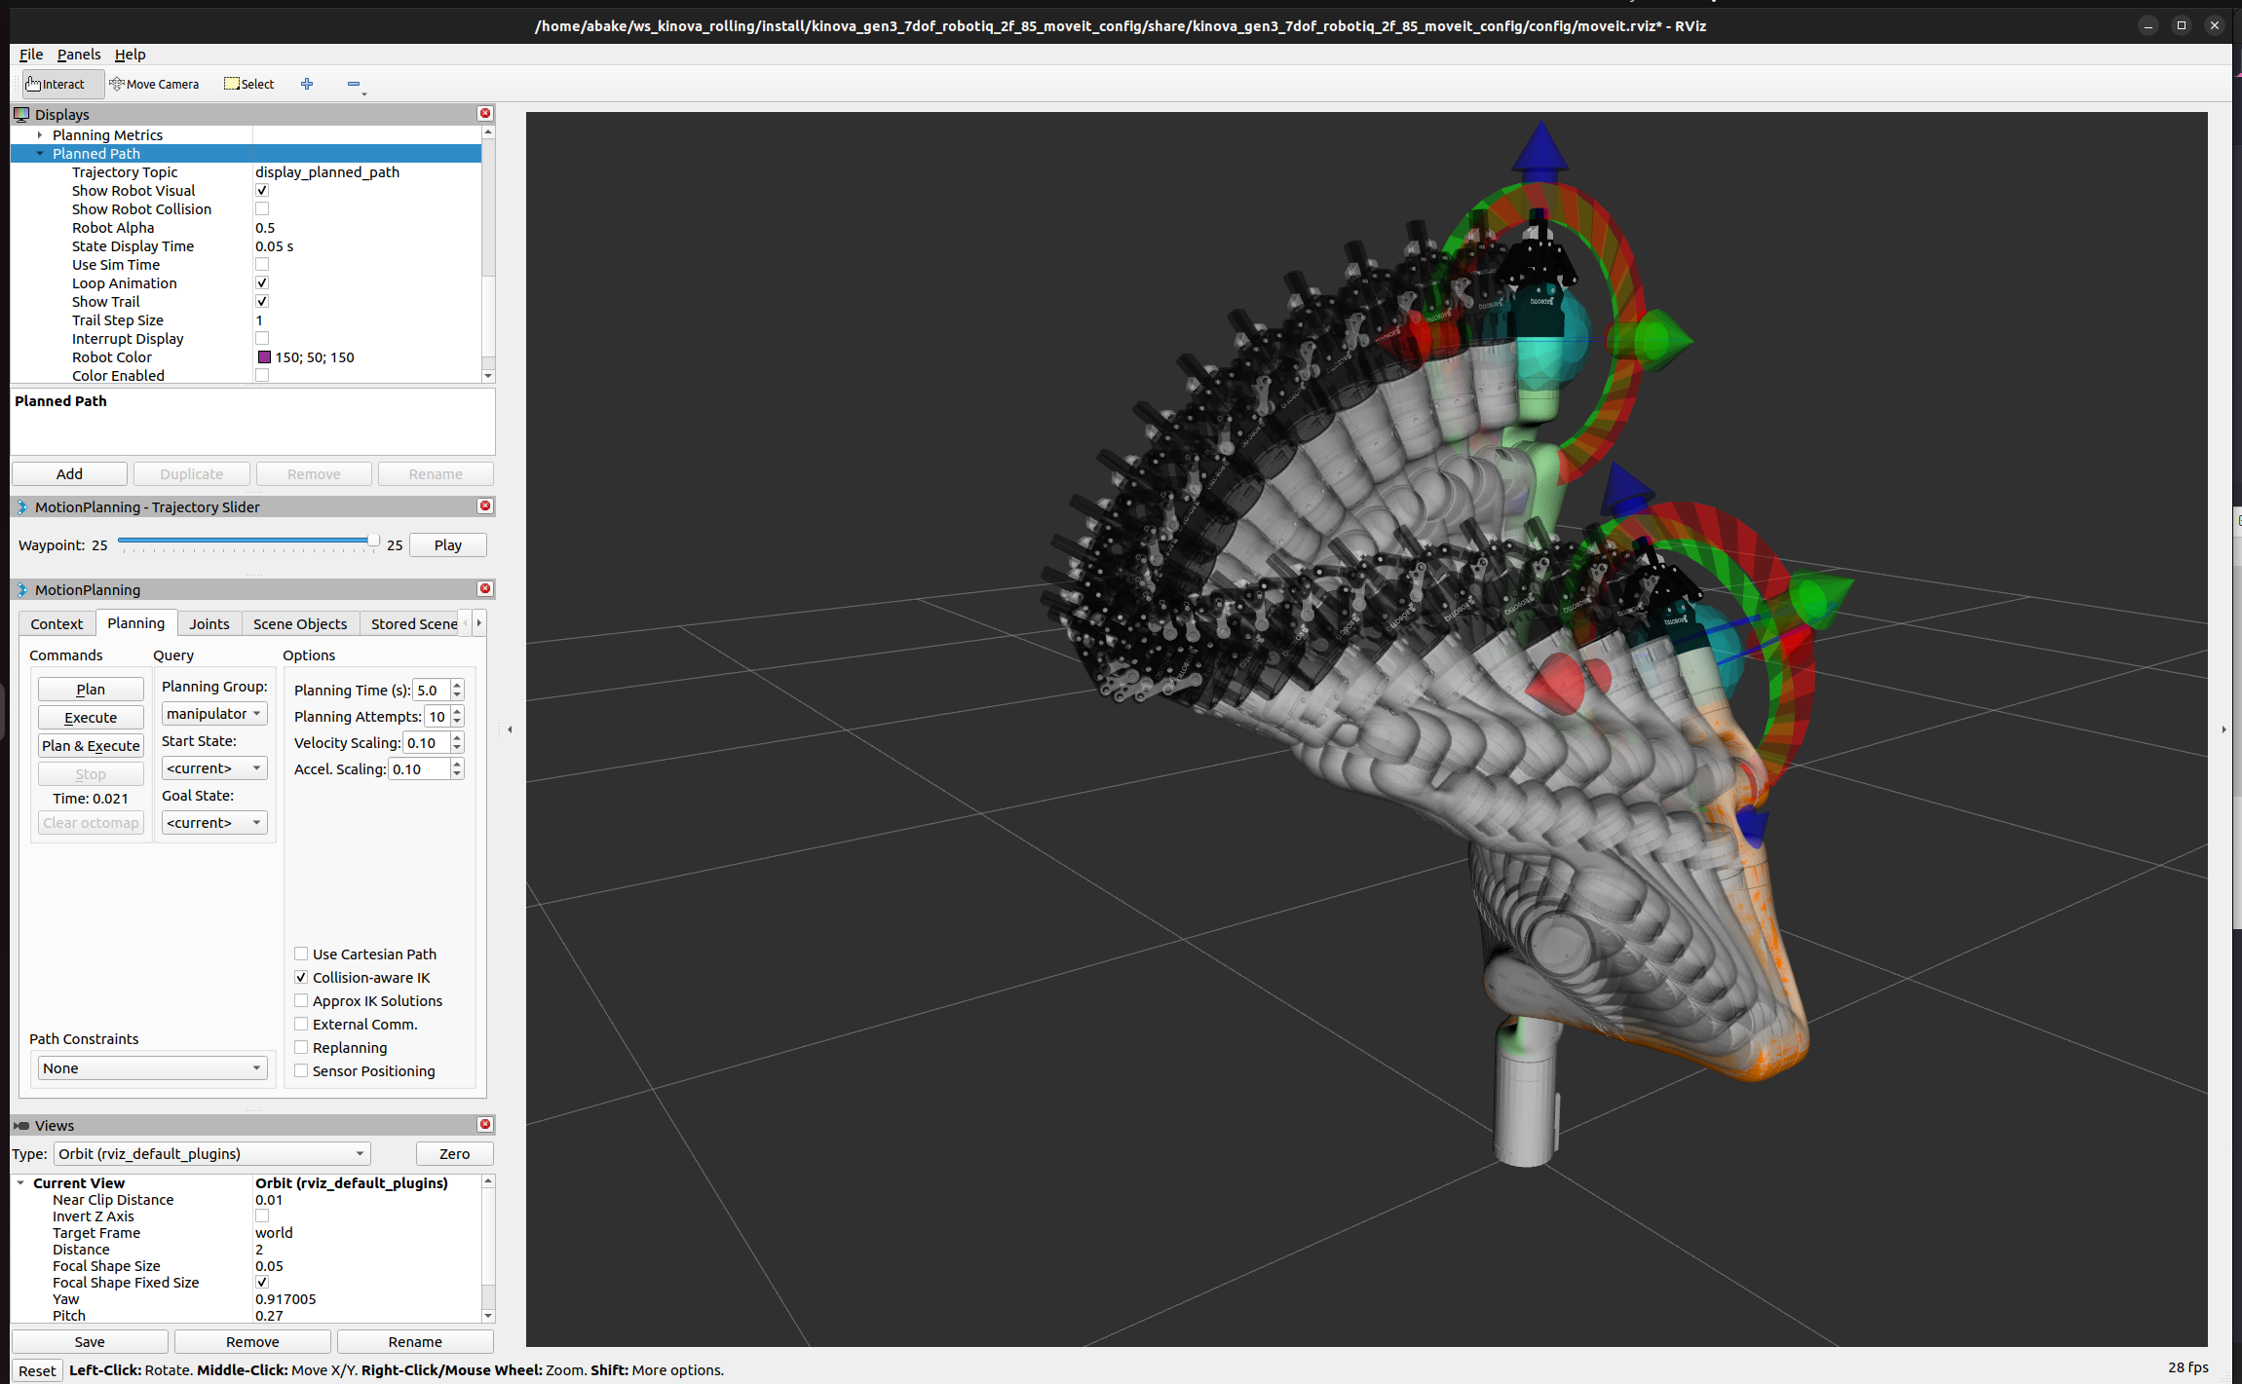
Task: Click the Planned Path color swatch
Action: pyautogui.click(x=261, y=356)
